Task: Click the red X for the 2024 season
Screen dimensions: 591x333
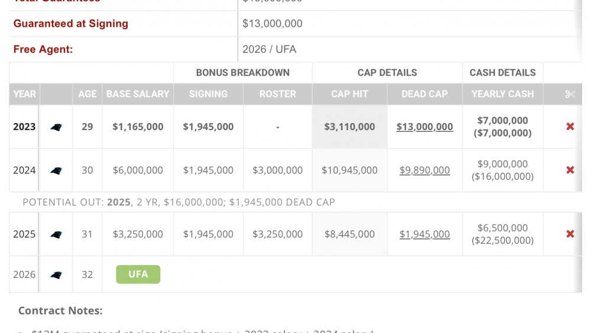Action: (x=570, y=170)
